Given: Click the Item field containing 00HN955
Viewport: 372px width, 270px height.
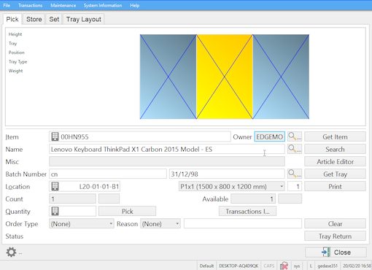Looking at the screenshot, I should 140,136.
